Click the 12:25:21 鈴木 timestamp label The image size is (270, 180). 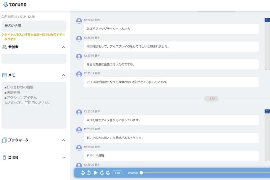[x=92, y=111]
